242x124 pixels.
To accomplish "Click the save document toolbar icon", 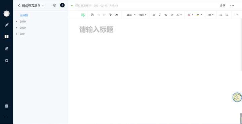I will (x=92, y=15).
